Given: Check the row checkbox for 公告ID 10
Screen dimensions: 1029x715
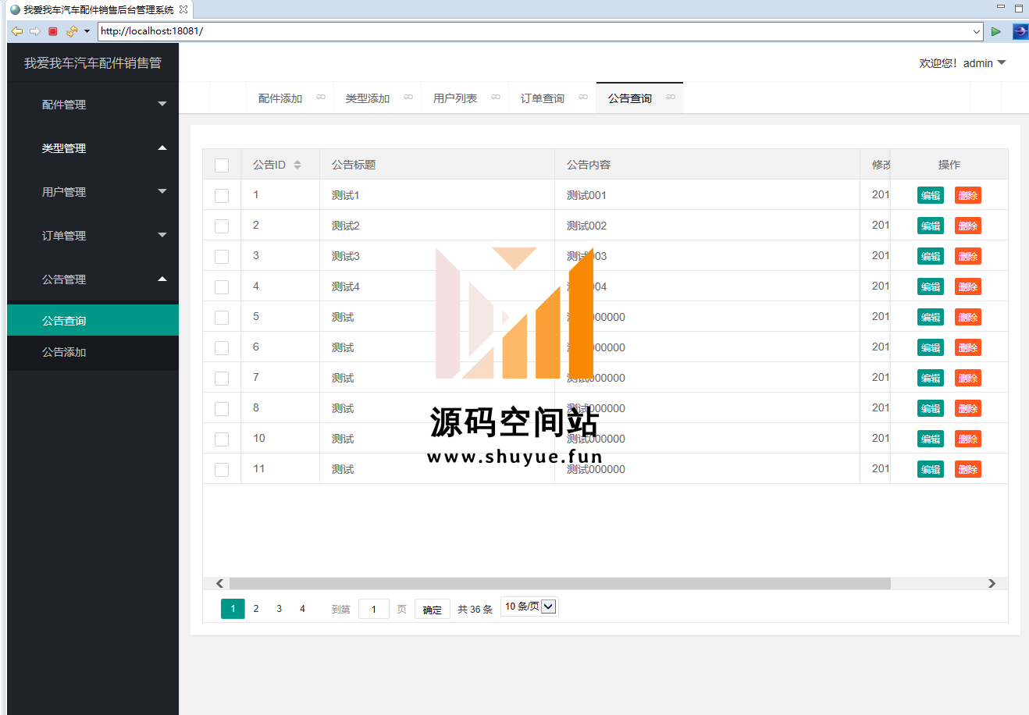Looking at the screenshot, I should tap(222, 439).
